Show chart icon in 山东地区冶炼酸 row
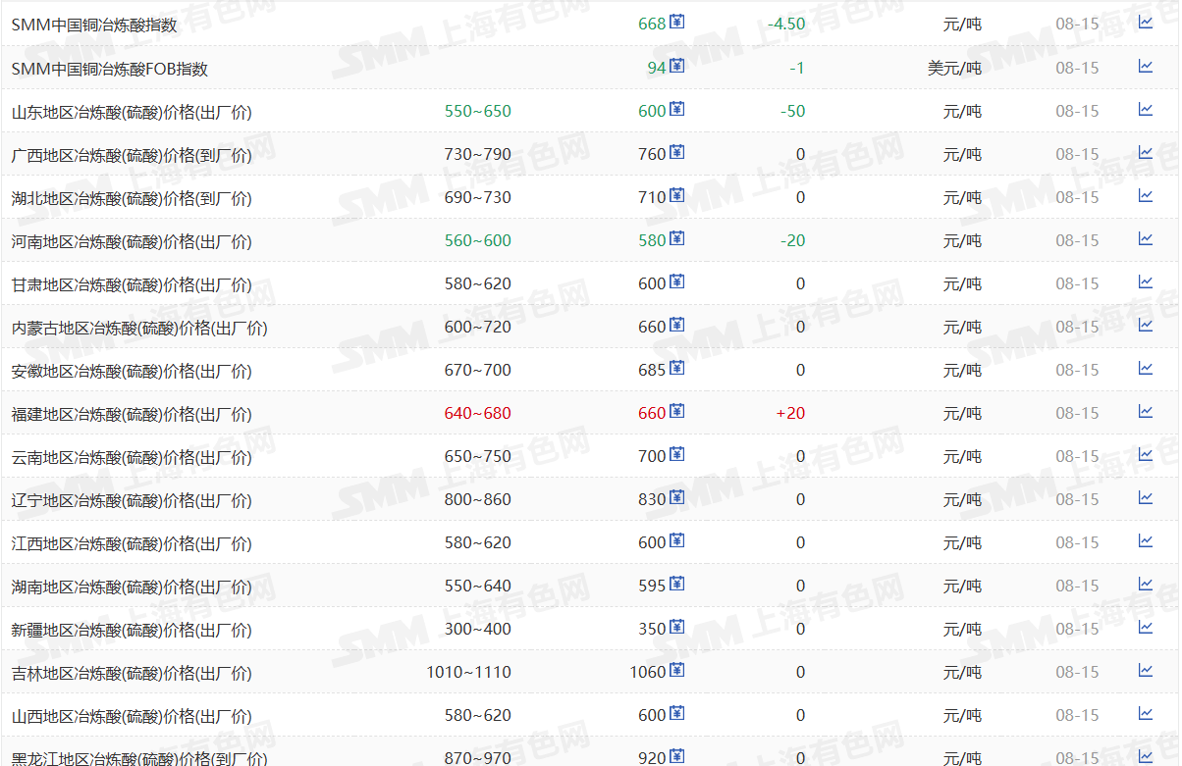Viewport: 1182px width, 766px height. point(1145,109)
